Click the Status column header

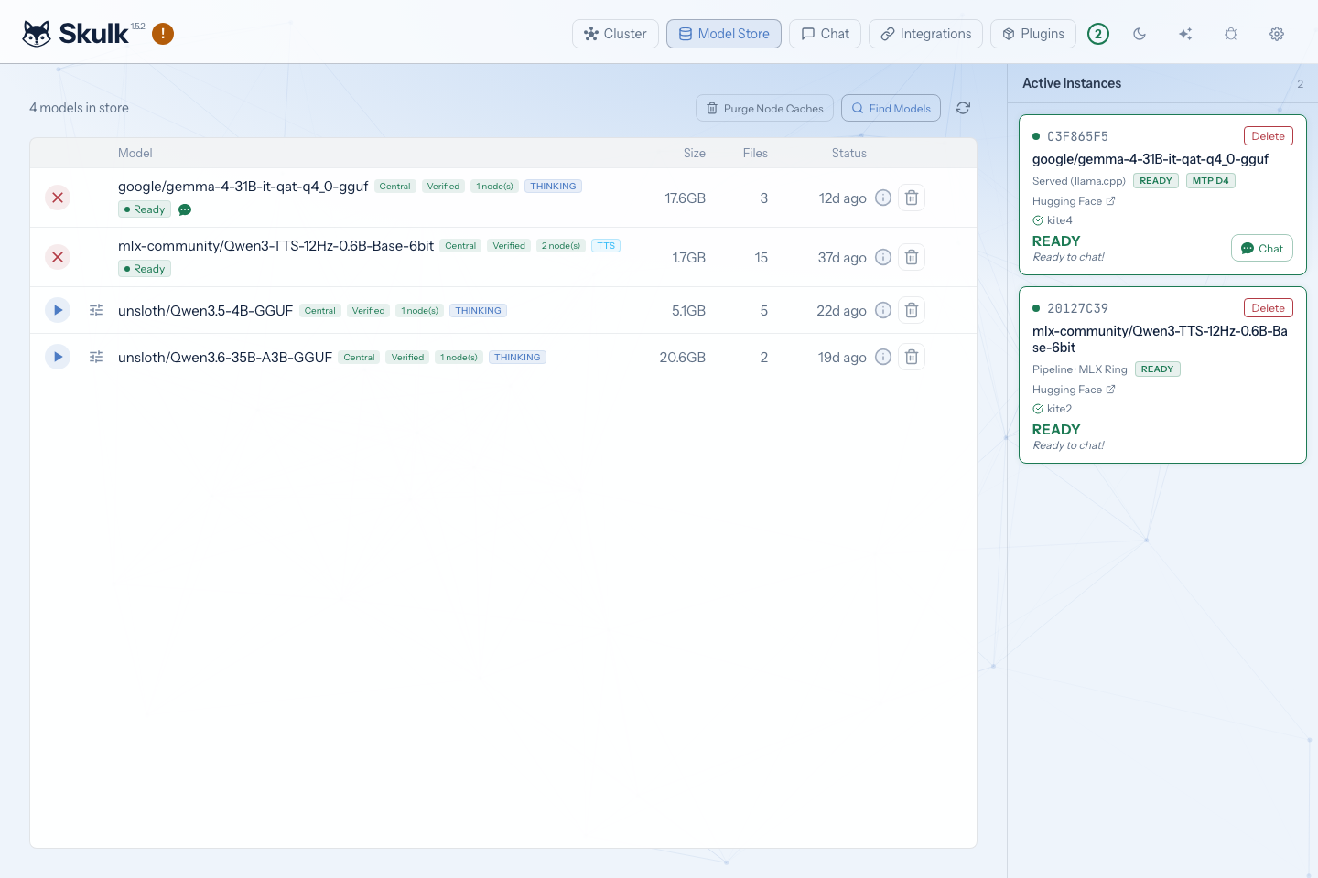pos(849,153)
